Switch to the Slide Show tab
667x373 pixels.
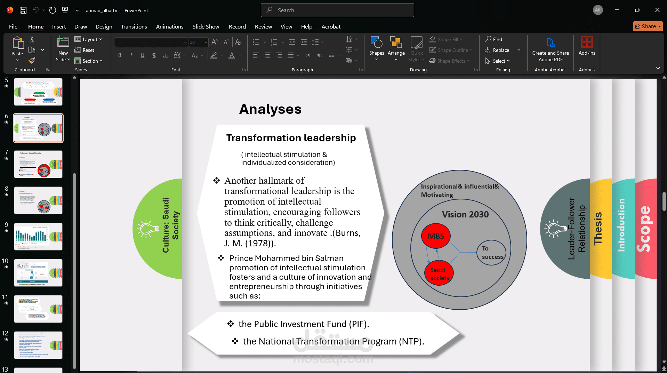point(206,26)
